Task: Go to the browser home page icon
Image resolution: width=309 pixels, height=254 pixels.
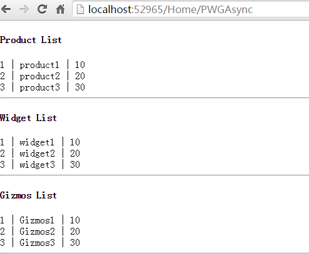Action: click(x=61, y=9)
